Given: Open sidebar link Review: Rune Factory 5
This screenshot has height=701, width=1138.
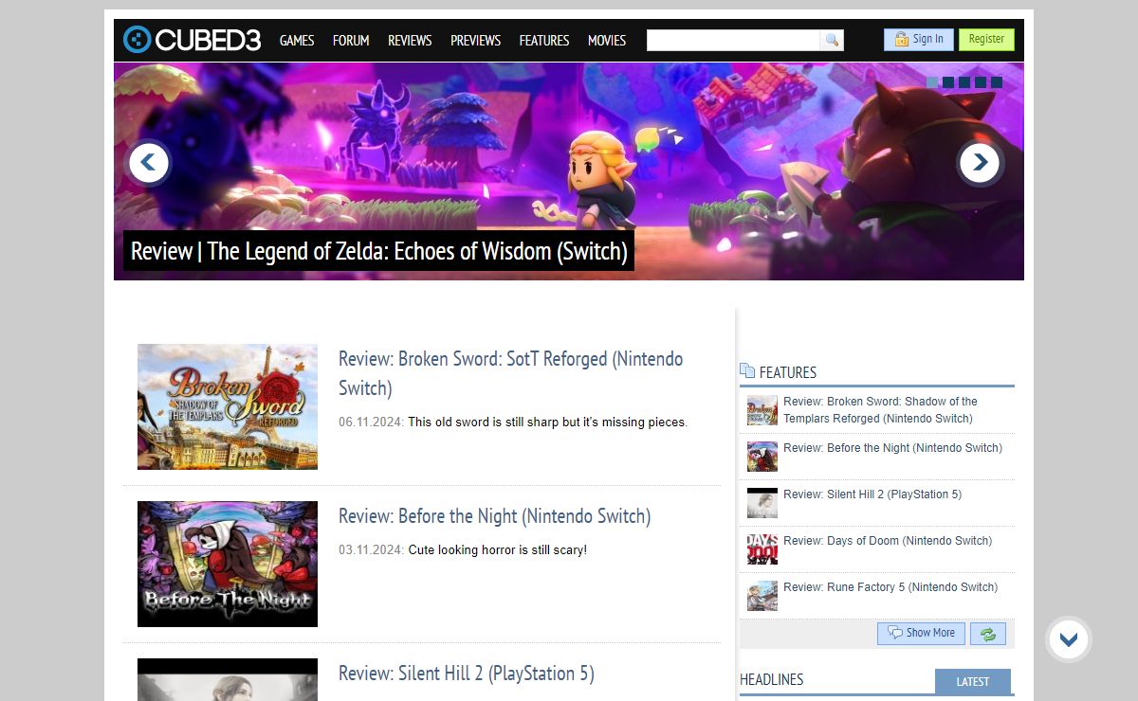Looking at the screenshot, I should point(890,587).
